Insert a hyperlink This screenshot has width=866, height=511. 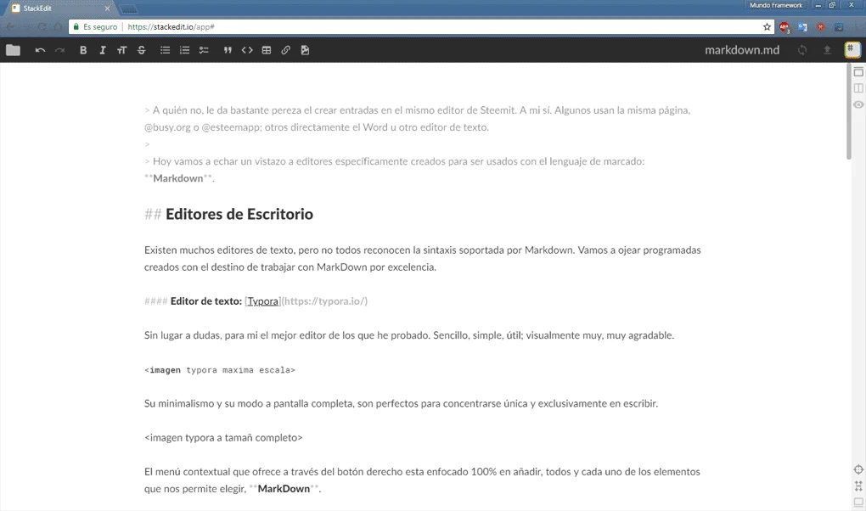(284, 49)
